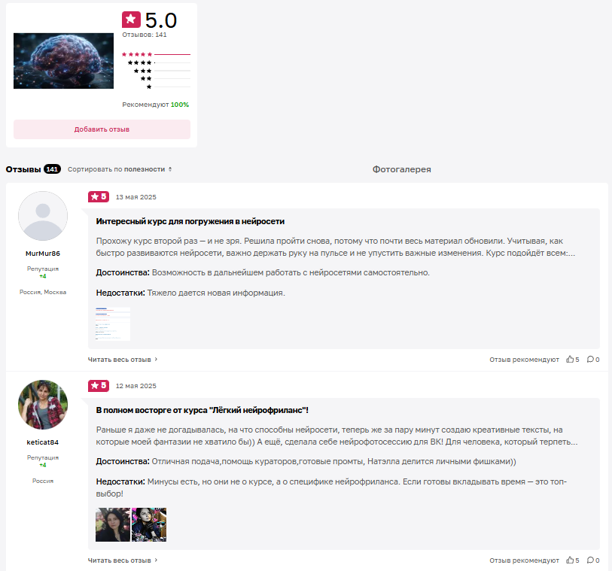This screenshot has height=571, width=612.
Task: Open screenshot thumbnail in MurMur86's review
Action: coord(113,323)
